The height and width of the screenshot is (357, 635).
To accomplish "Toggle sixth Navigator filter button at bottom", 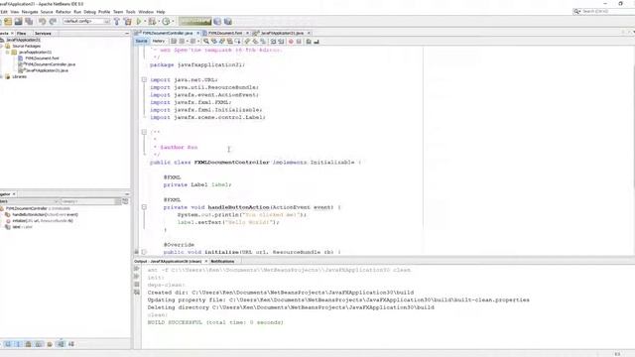I will point(61,344).
